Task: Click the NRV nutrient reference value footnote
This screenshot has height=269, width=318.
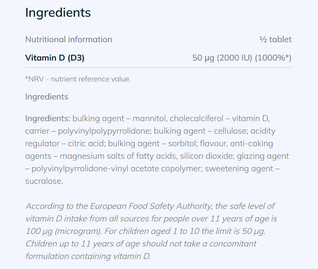Action: click(78, 79)
